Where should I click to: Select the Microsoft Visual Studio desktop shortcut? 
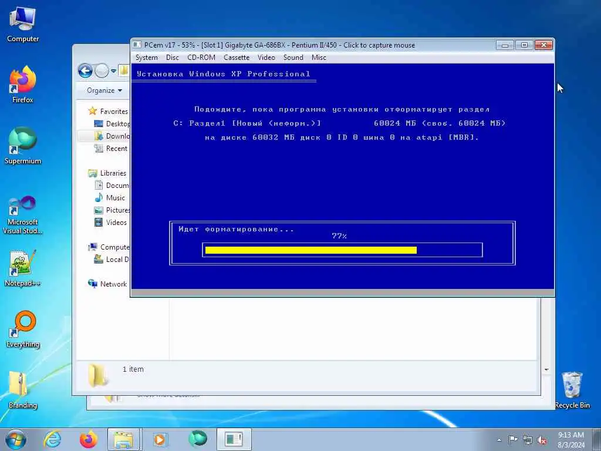point(23,215)
